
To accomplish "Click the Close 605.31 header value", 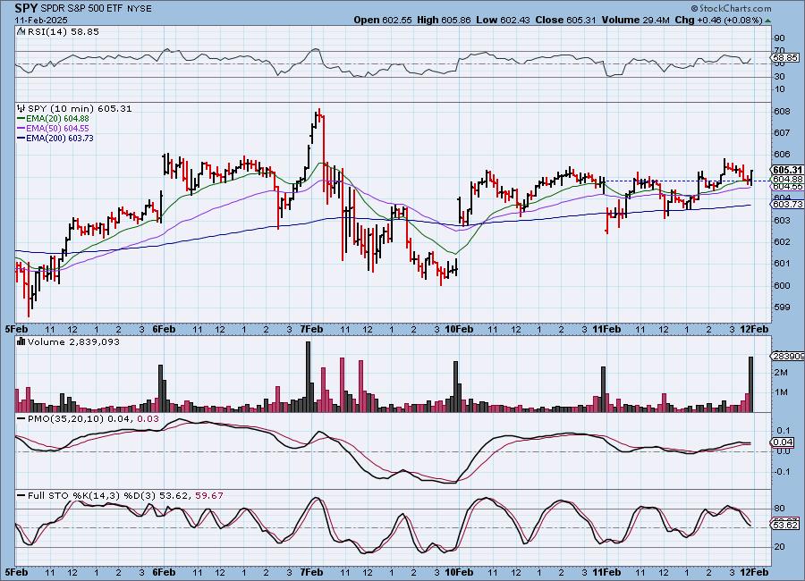I will [x=565, y=20].
